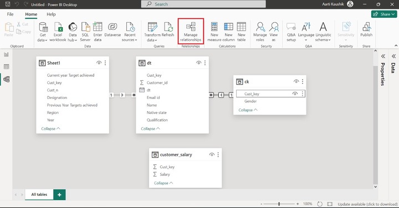Toggle visibility of dt table
The width and height of the screenshot is (399, 208).
[198, 63]
